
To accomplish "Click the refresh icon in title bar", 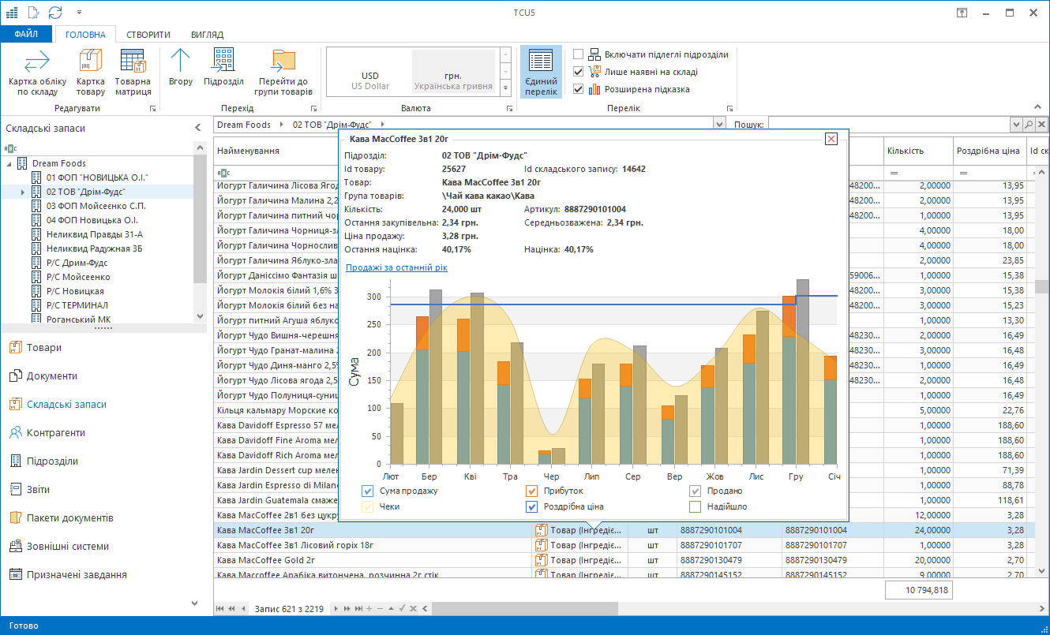I will coord(55,12).
